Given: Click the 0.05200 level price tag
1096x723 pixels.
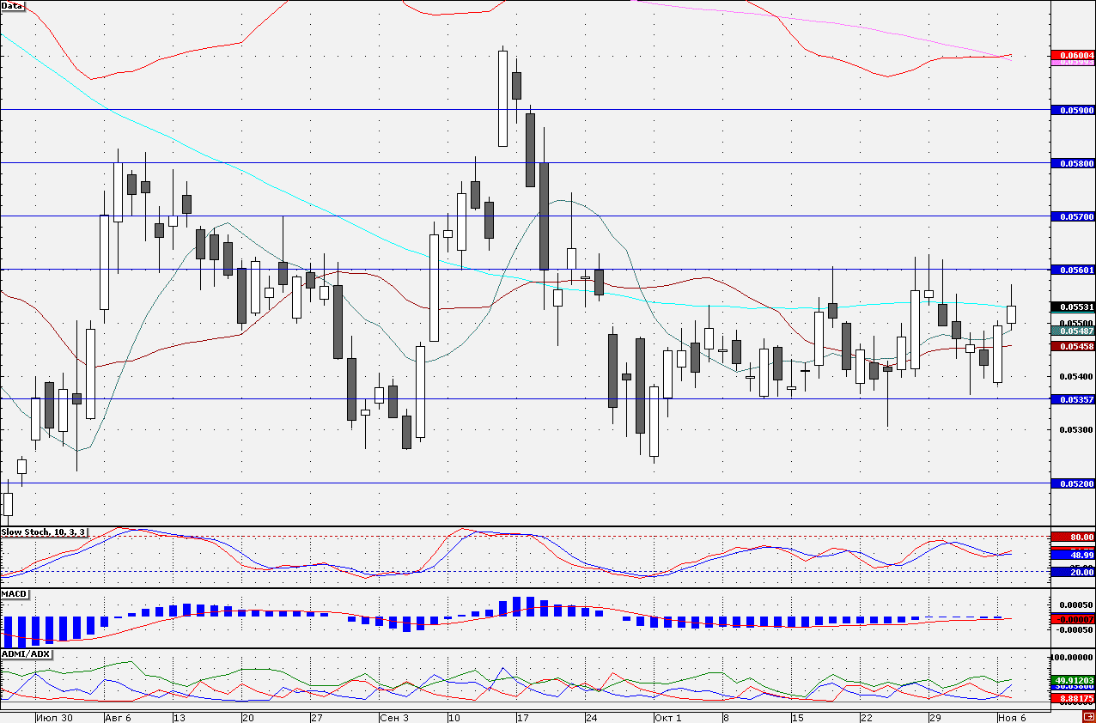Looking at the screenshot, I should 1074,483.
